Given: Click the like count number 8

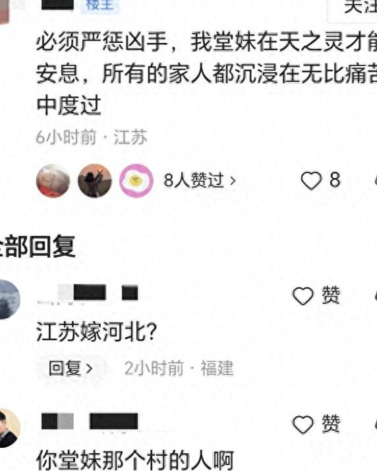Looking at the screenshot, I should [335, 180].
